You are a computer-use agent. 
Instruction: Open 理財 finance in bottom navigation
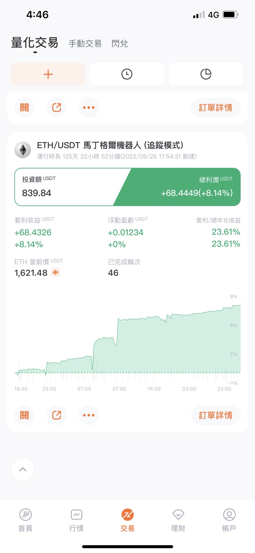[178, 520]
